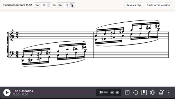Click the second Bar label before 12
The height and width of the screenshot is (99, 175).
pos(61,5)
